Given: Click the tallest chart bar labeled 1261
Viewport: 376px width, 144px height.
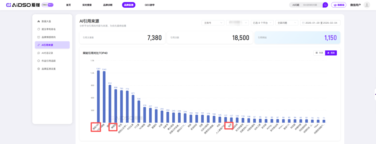Looking at the screenshot, I should click(x=99, y=96).
